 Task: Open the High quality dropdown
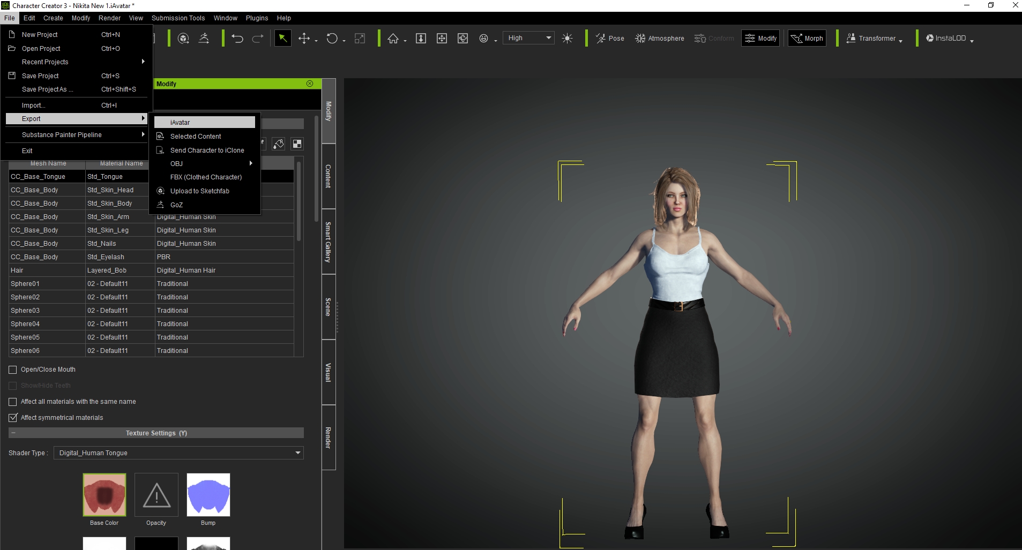pos(528,38)
